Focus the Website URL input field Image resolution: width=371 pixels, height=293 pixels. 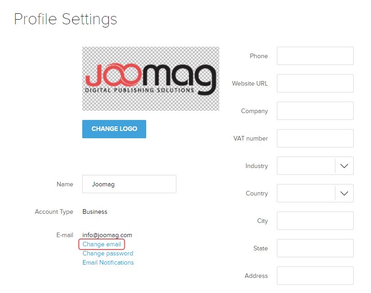pos(315,83)
